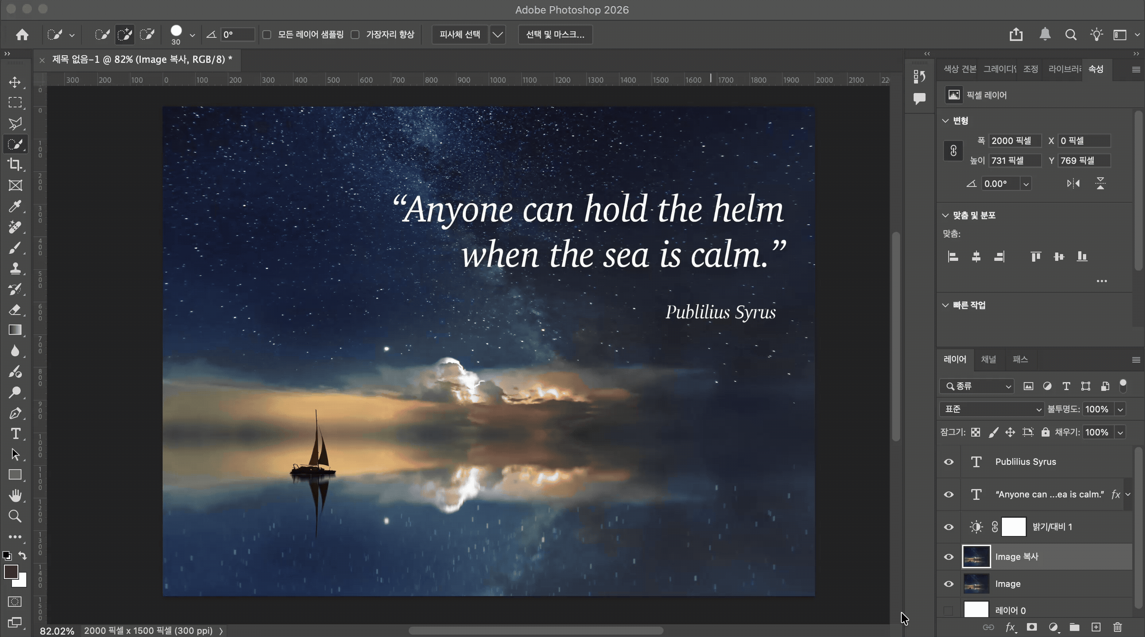Open the 불투명도 opacity slider dropdown
Viewport: 1145px width, 637px height.
point(1120,410)
